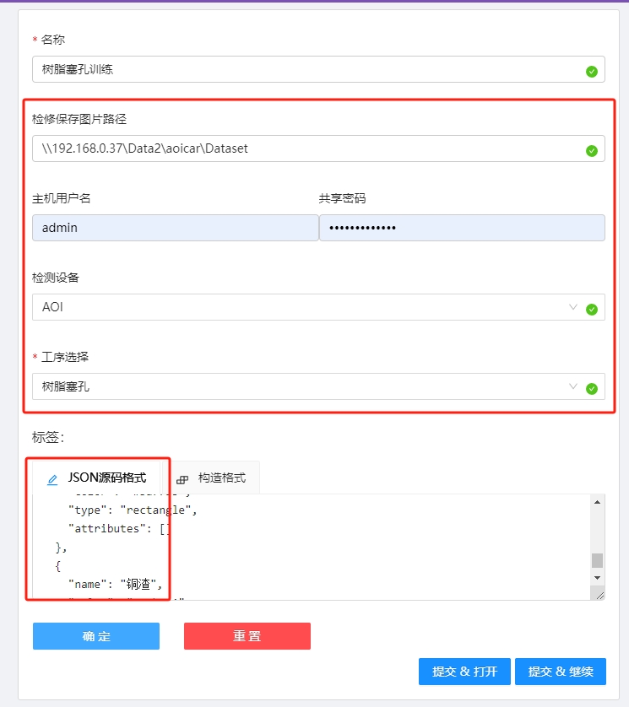Click the green checkmark in 检测设备 dropdown
This screenshot has width=629, height=707.
(x=591, y=309)
